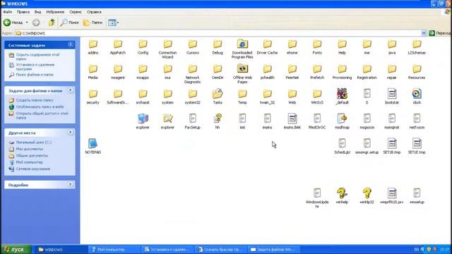The height and width of the screenshot is (254, 452).
Task: Click Открыть общий доступ к этой папке
Action: click(42, 116)
